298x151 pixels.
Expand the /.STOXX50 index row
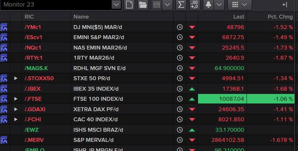[16, 78]
